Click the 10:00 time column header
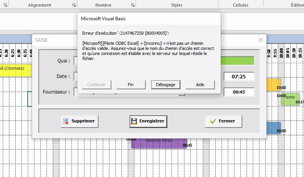 click(281, 53)
